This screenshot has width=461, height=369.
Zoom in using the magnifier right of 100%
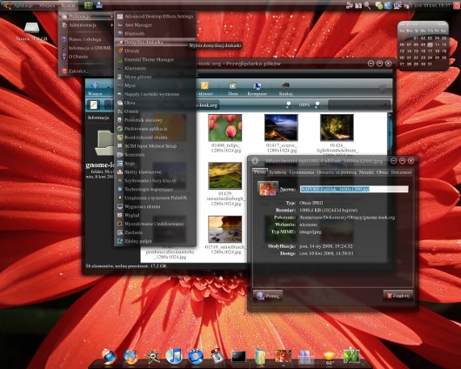coord(317,104)
